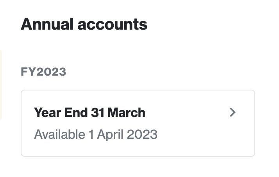Viewport: 279px width, 177px height.
Task: Open FY2023 annual accounts entry
Action: click(x=138, y=123)
